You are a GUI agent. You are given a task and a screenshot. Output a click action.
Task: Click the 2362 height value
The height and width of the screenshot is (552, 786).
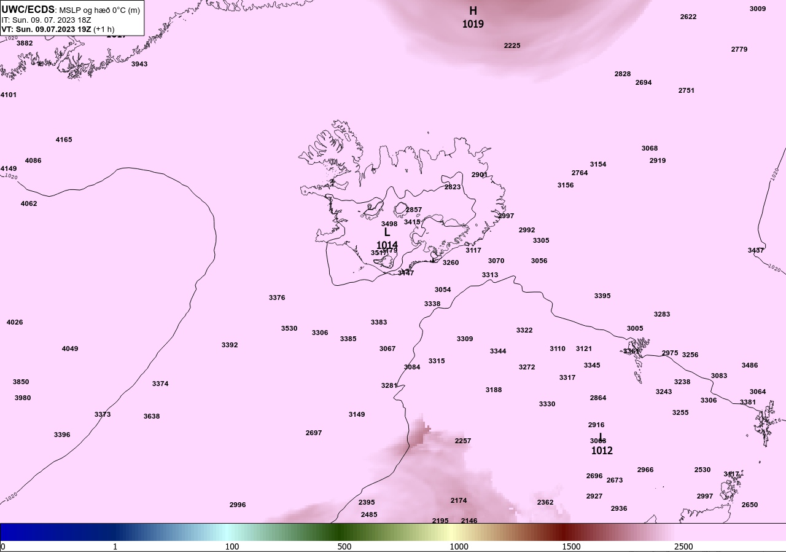545,502
